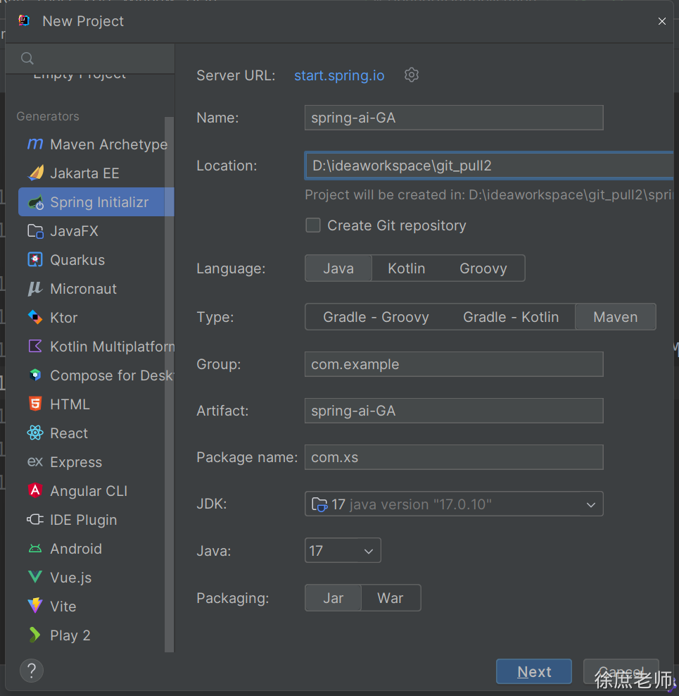Choose the Quarkus generator icon
Viewport: 679px width, 696px height.
pyautogui.click(x=34, y=260)
